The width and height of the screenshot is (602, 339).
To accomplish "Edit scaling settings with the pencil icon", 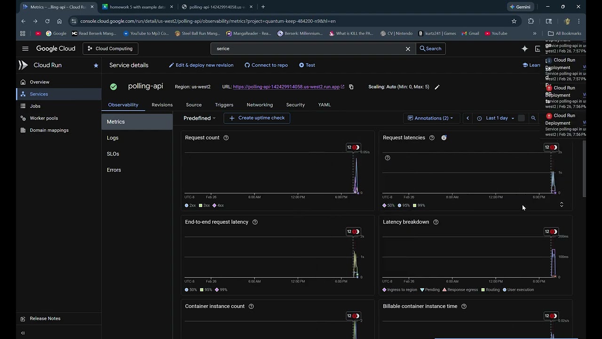I will pyautogui.click(x=437, y=87).
